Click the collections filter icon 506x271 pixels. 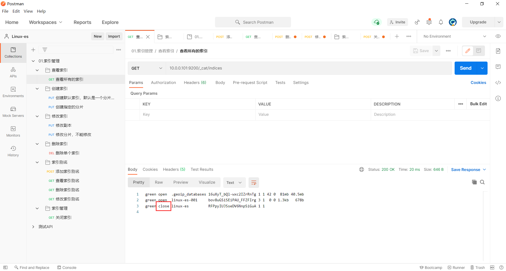(x=45, y=50)
